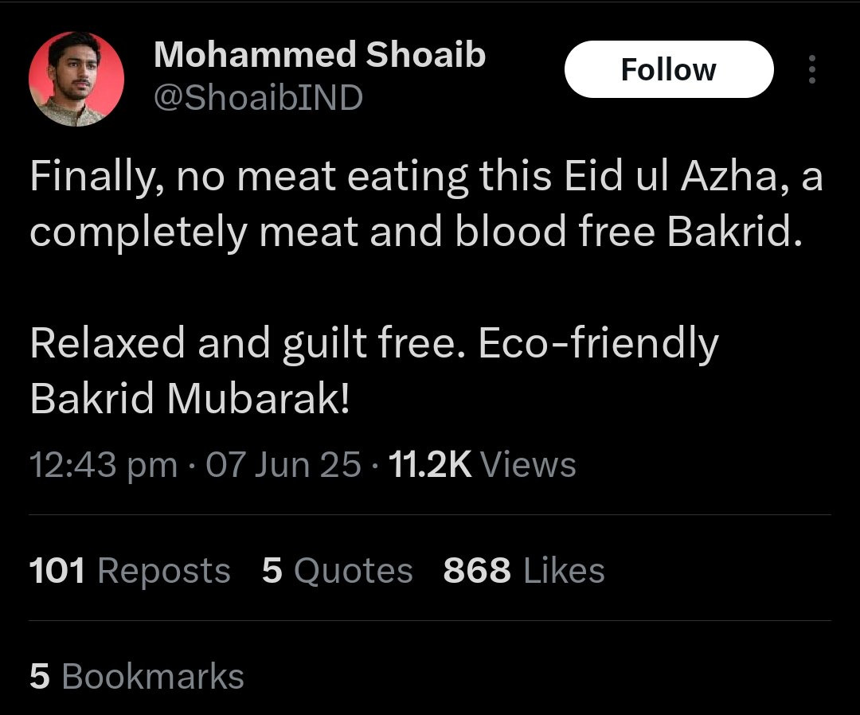View the 101 Reposts list
The height and width of the screenshot is (715, 860).
[x=130, y=570]
